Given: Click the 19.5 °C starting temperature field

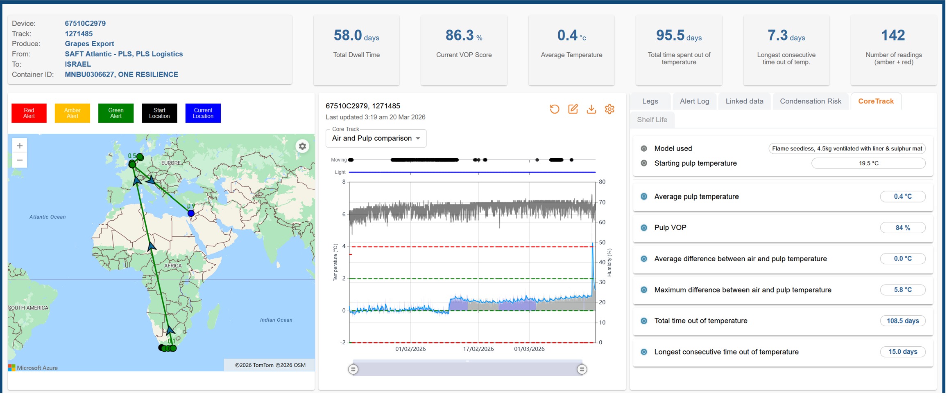Looking at the screenshot, I should [868, 163].
